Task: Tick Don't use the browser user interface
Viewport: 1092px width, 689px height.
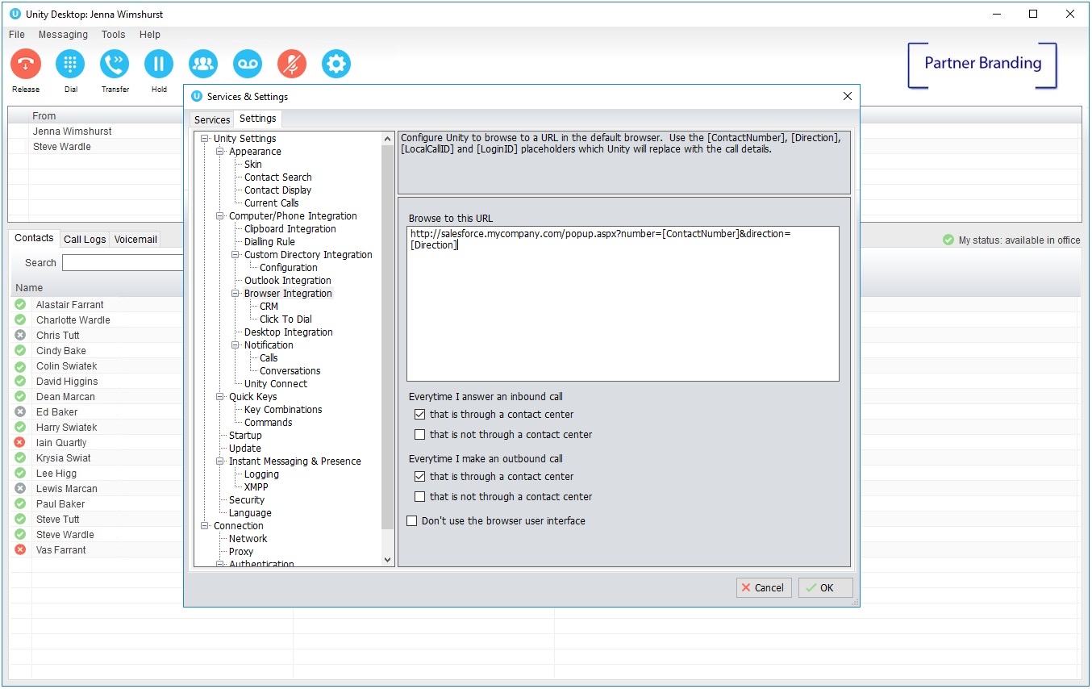Action: [x=411, y=520]
